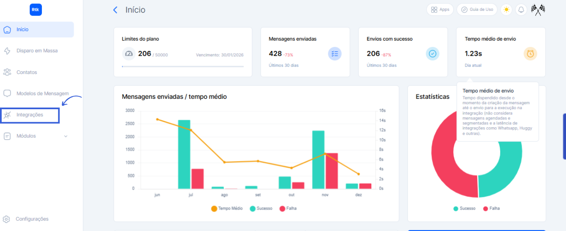566x231 pixels.
Task: Click the checklist icon in Mensagens enviadas
Action: pos(334,54)
